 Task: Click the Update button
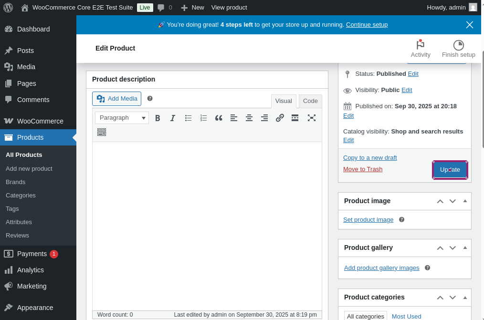click(450, 170)
